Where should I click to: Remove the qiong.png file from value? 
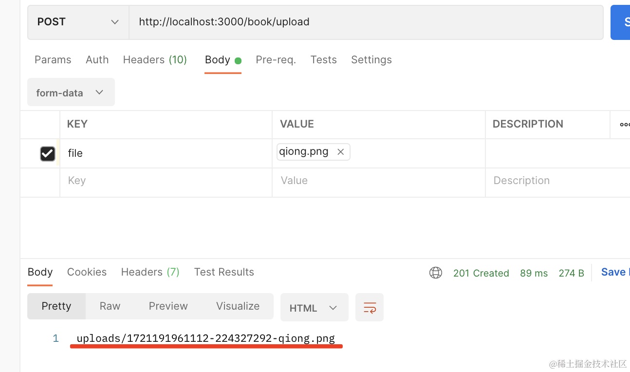tap(341, 152)
